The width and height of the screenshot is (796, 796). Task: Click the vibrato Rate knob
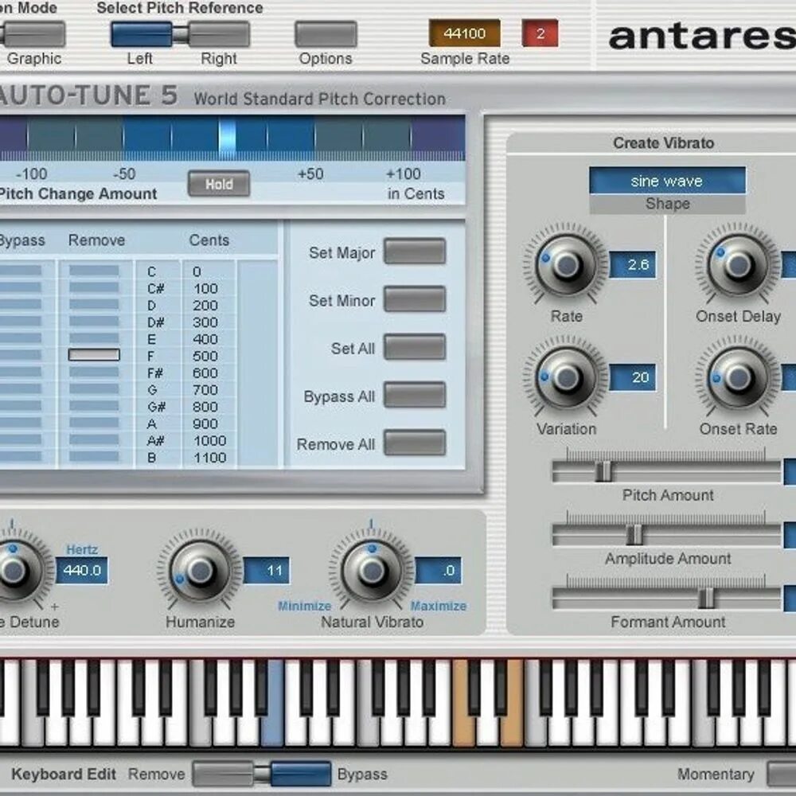pyautogui.click(x=566, y=264)
